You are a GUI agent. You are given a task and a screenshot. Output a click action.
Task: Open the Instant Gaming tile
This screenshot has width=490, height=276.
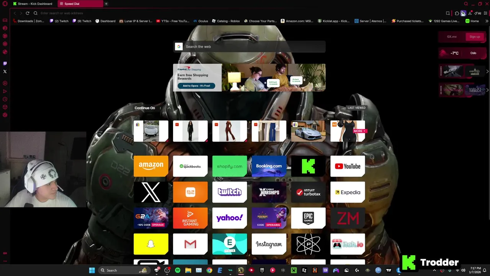point(190,218)
